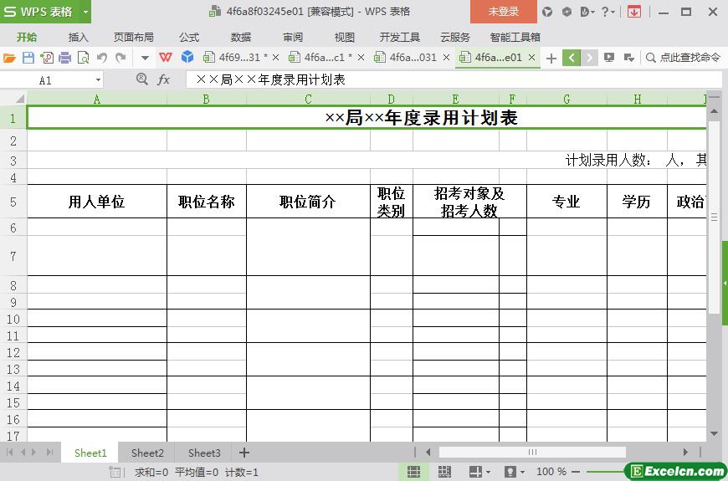Click the presentation screen icon on the tab bar
The image size is (728, 481).
click(609, 58)
